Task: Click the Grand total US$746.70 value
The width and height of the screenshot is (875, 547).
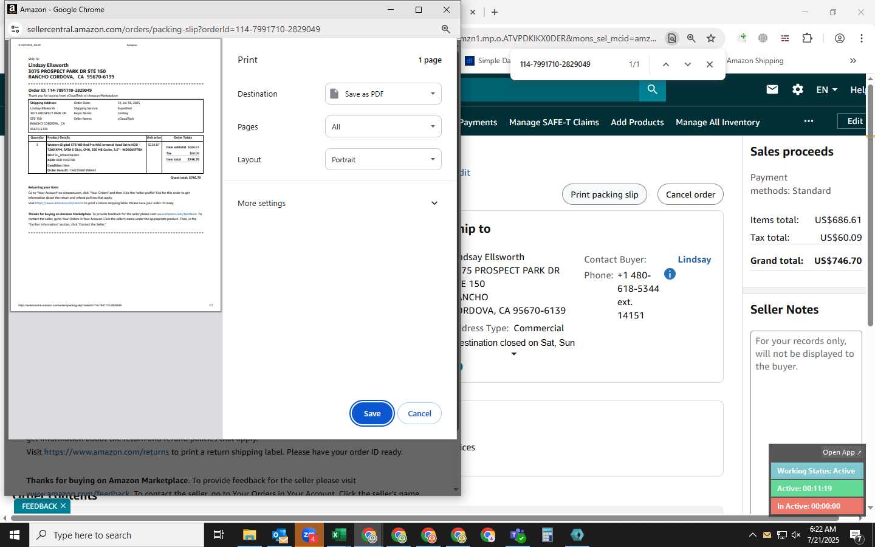Action: (x=838, y=260)
